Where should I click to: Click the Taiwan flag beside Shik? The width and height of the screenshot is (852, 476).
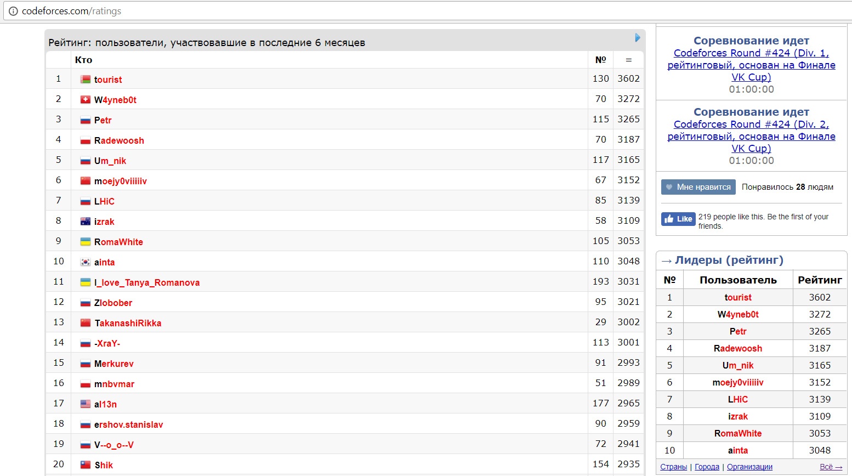point(86,465)
